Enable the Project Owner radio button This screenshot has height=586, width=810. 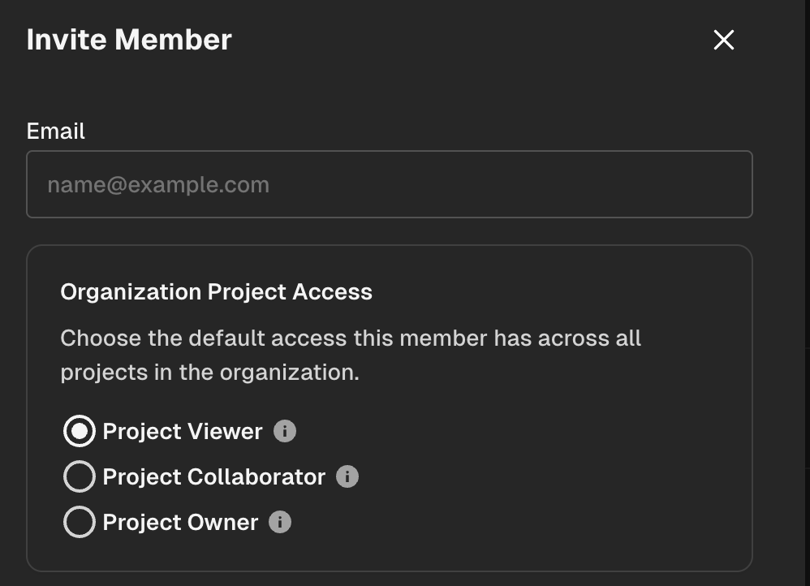click(x=80, y=522)
